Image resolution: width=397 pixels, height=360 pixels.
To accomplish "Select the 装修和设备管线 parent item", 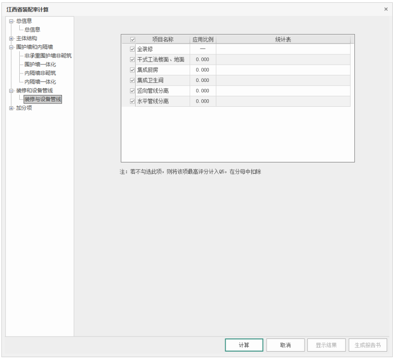I will (34, 90).
